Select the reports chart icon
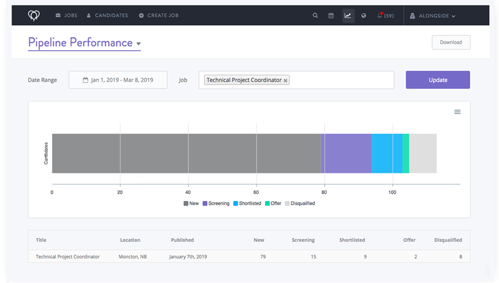The height and width of the screenshot is (283, 499). pos(348,15)
